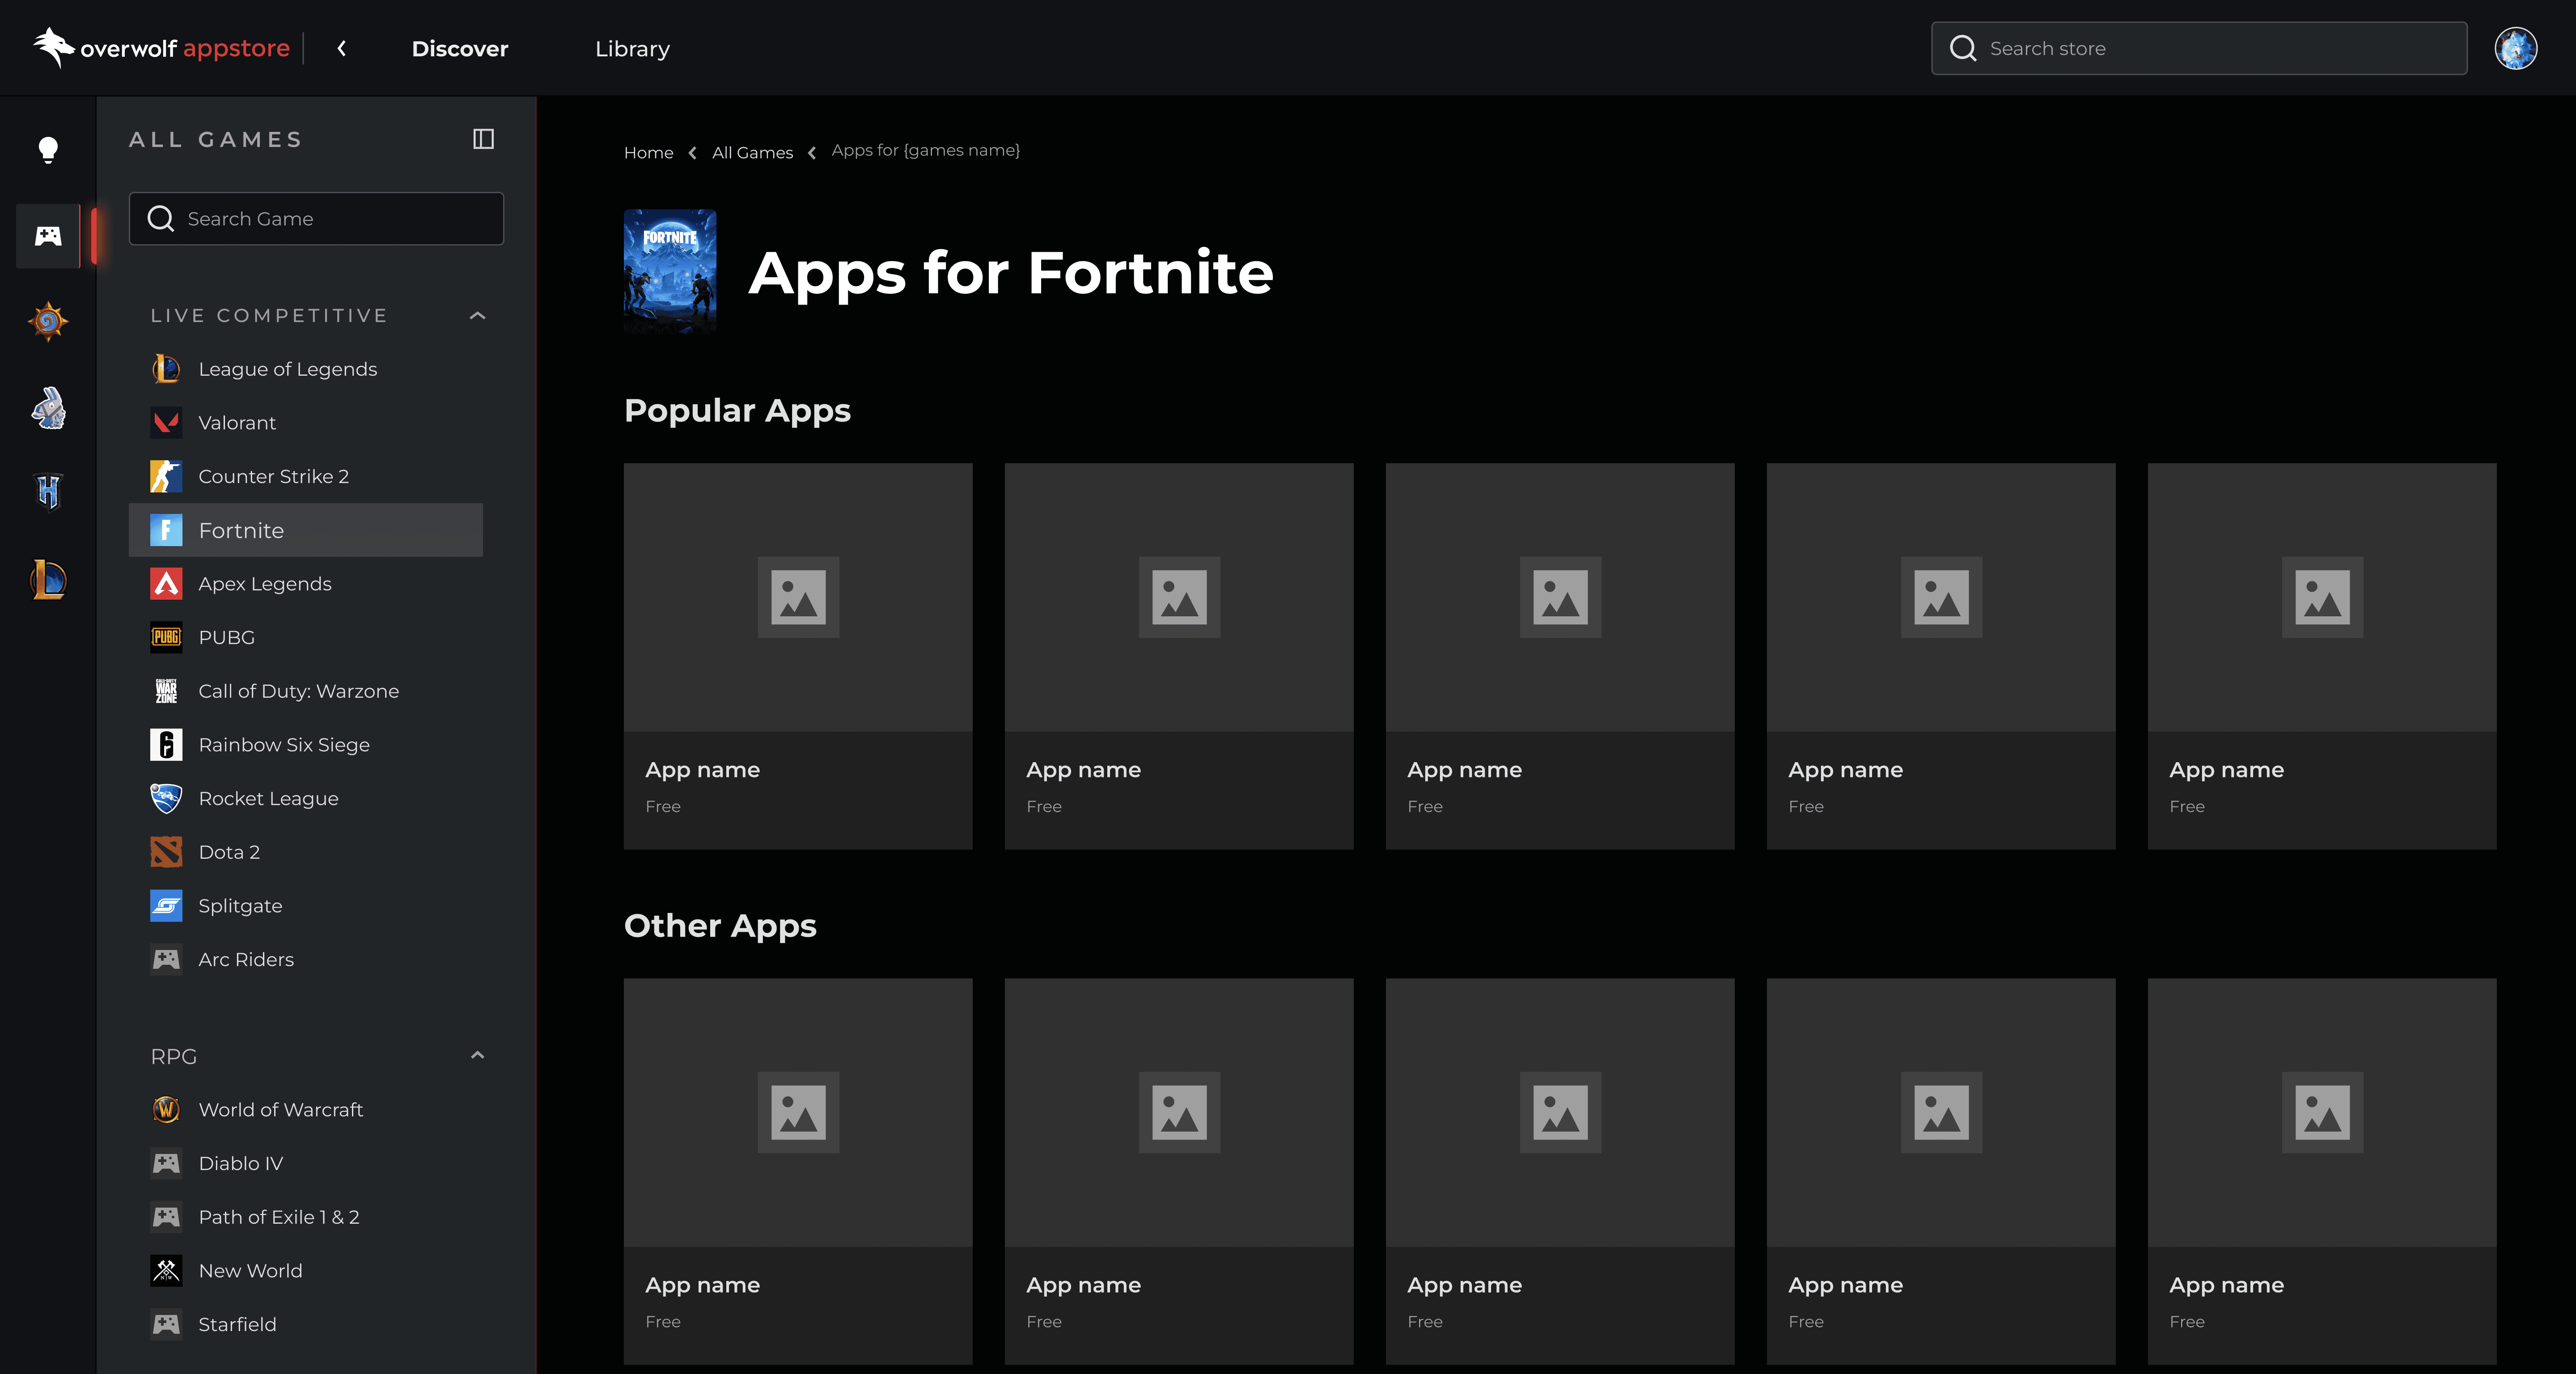Open the first Popular Apps card
The width and height of the screenshot is (2576, 1374).
(x=797, y=655)
